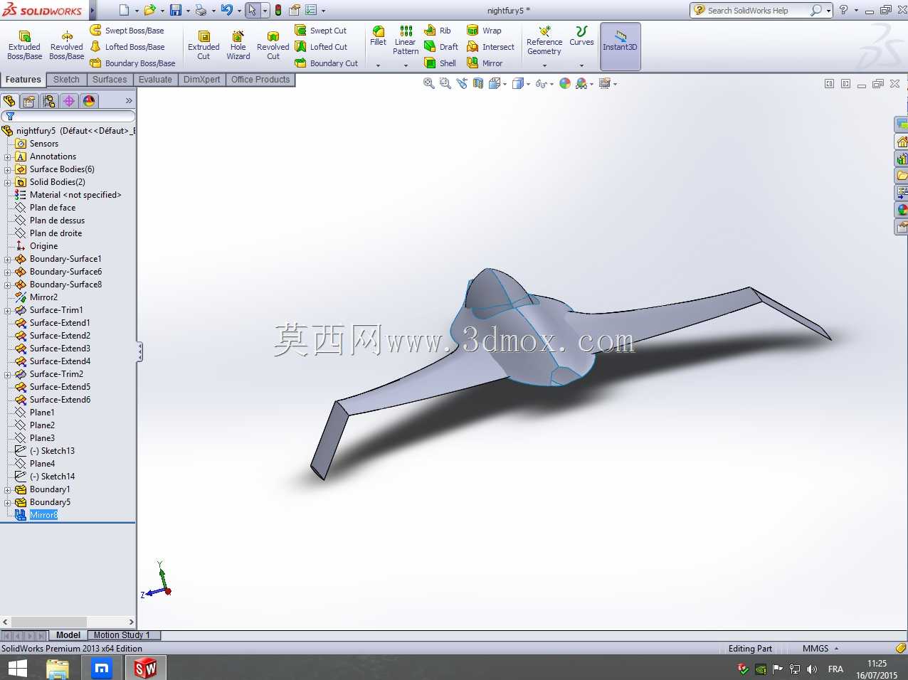Switch to the Surfaces tab
Screen dimensions: 908x680
(x=110, y=80)
